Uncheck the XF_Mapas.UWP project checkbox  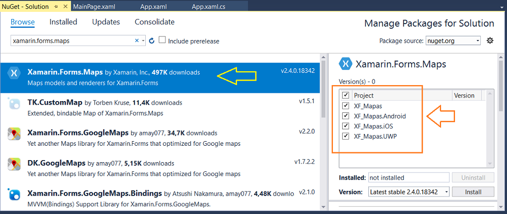pyautogui.click(x=346, y=137)
